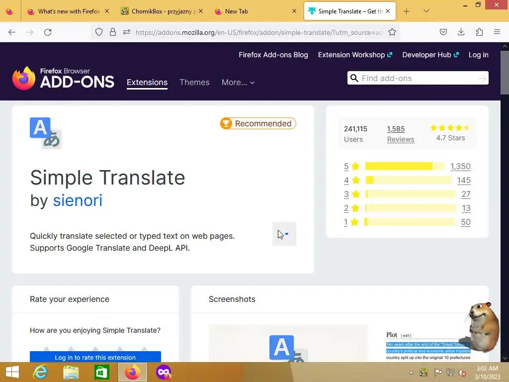Open the 1,585 Reviews link

(x=401, y=134)
